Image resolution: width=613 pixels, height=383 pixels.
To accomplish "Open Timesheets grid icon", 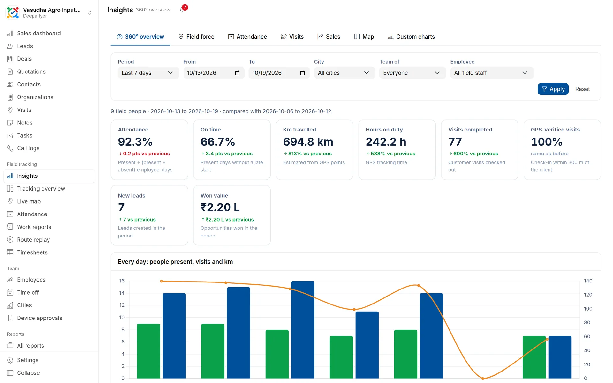I will coord(10,252).
